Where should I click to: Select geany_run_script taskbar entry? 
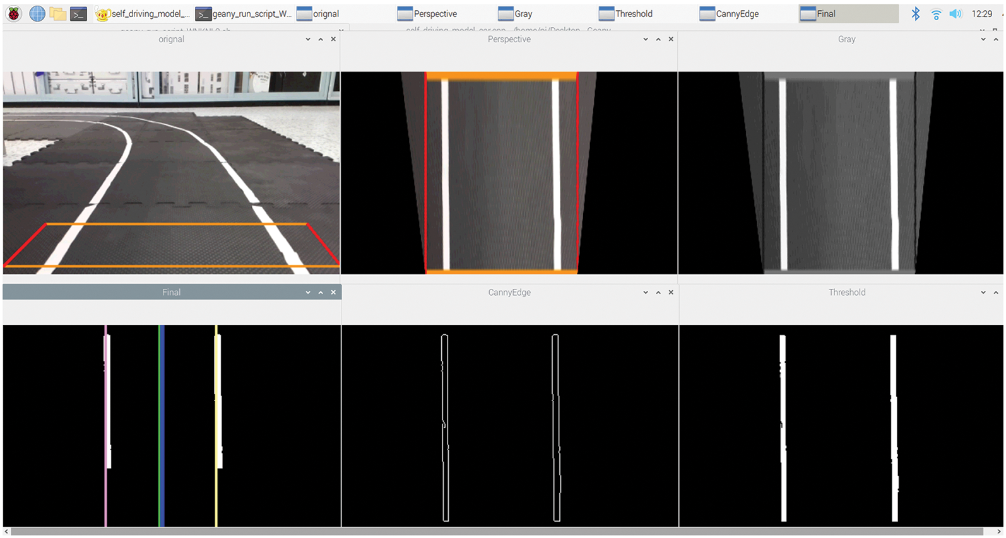click(x=244, y=13)
